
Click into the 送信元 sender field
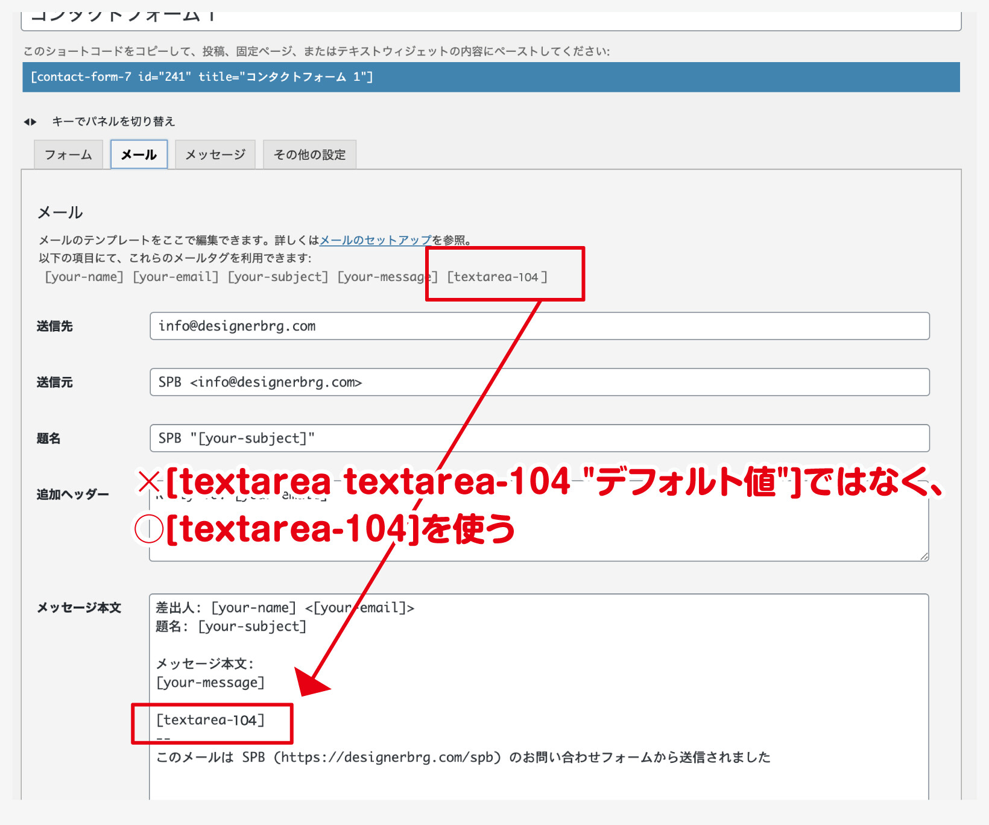539,382
